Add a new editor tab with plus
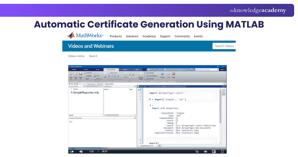This screenshot has width=298, height=157. 160,146
